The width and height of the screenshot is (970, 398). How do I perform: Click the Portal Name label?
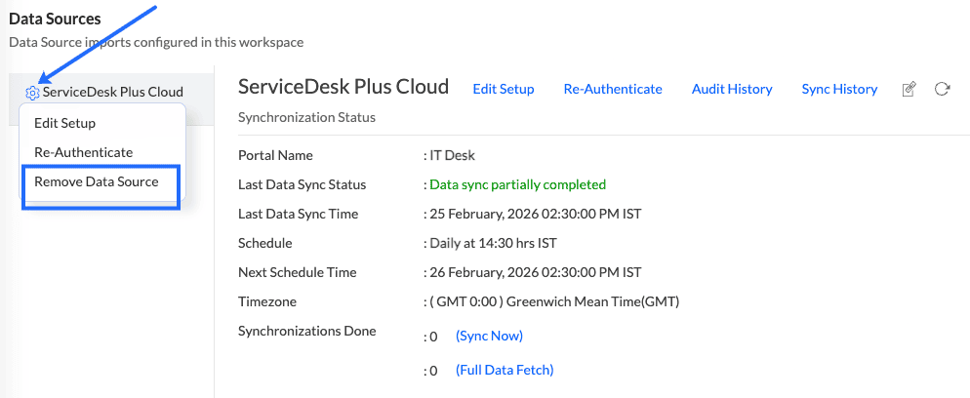275,155
